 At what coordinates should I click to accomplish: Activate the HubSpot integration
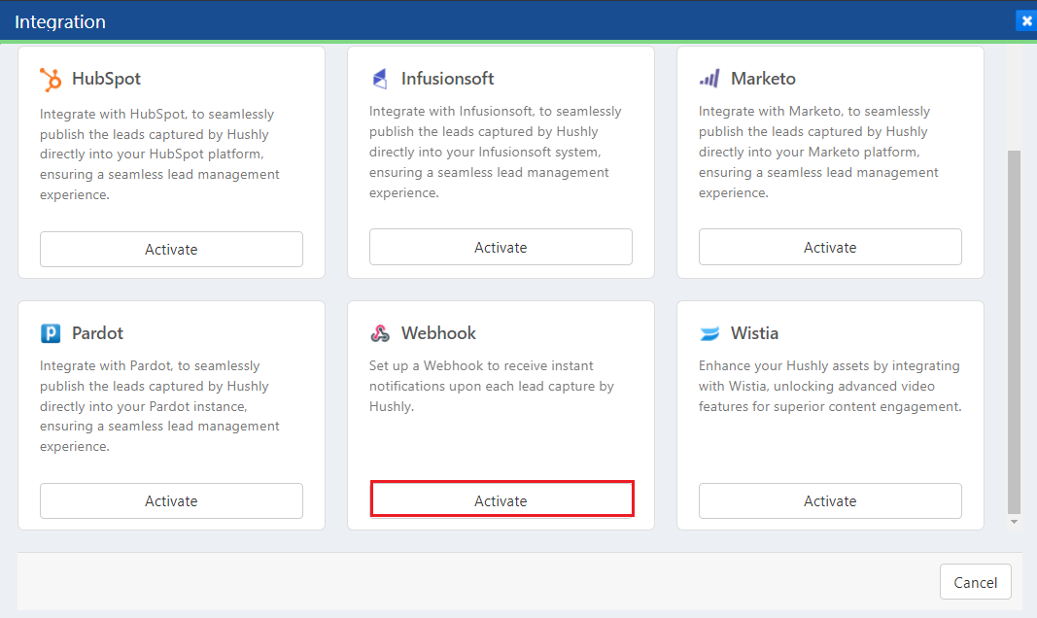pos(171,249)
